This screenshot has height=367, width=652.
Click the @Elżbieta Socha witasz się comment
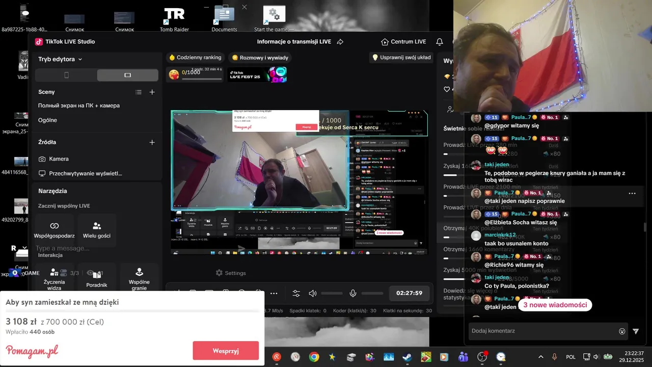[x=520, y=222]
